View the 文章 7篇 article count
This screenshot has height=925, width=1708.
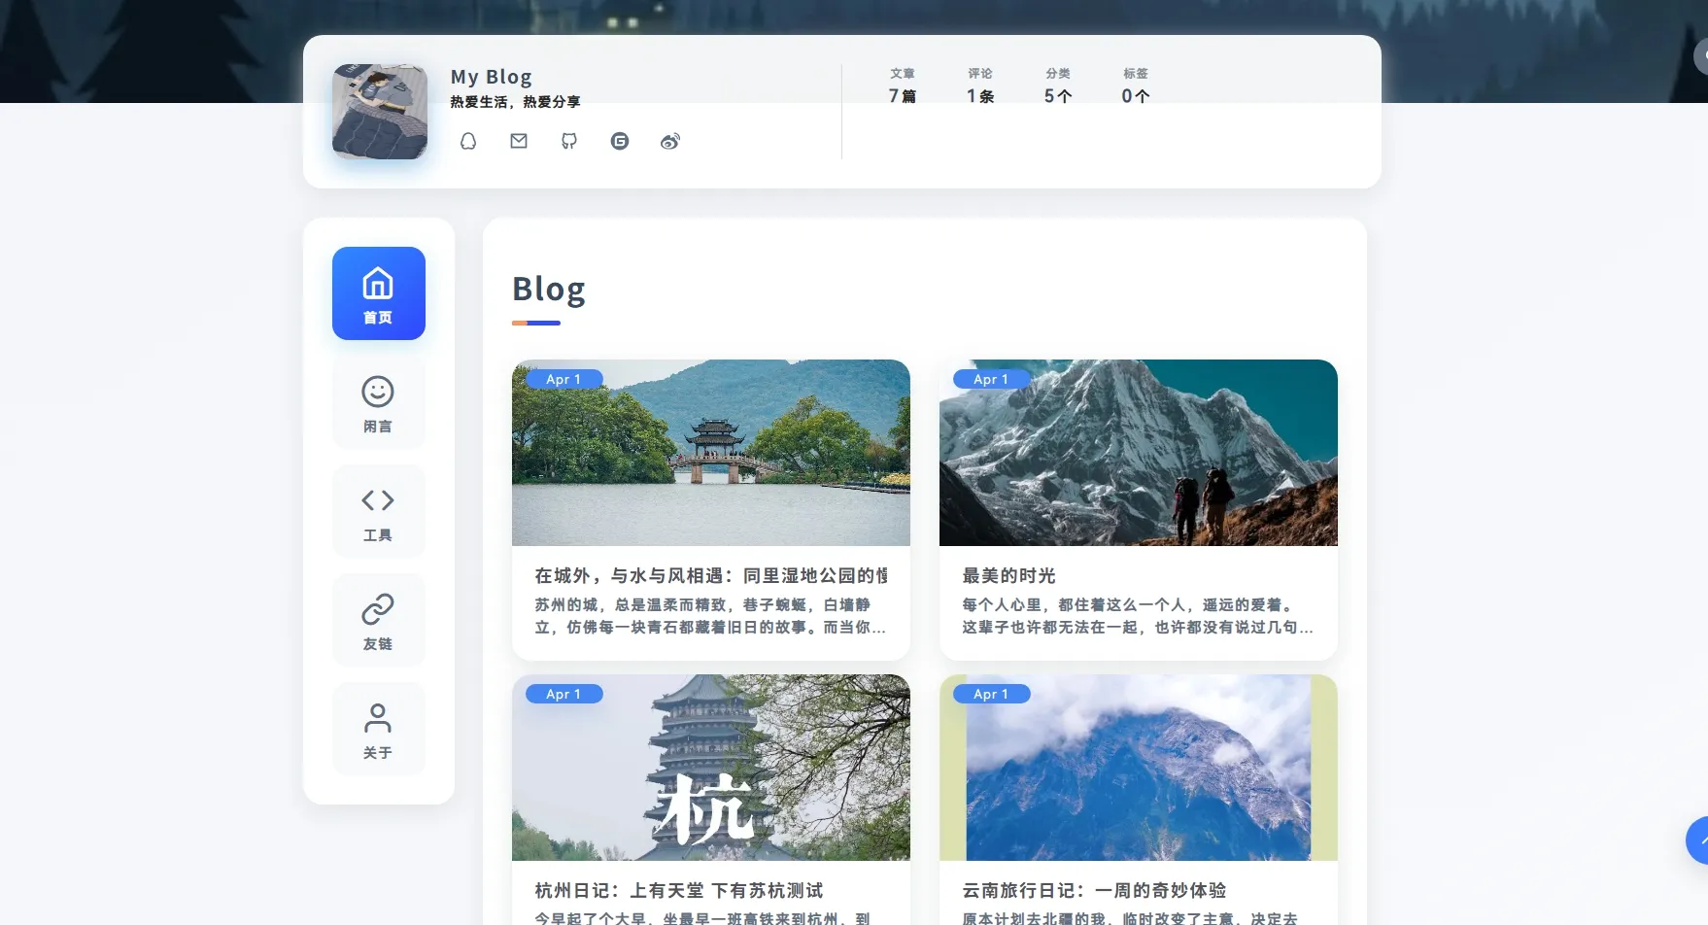pyautogui.click(x=903, y=86)
